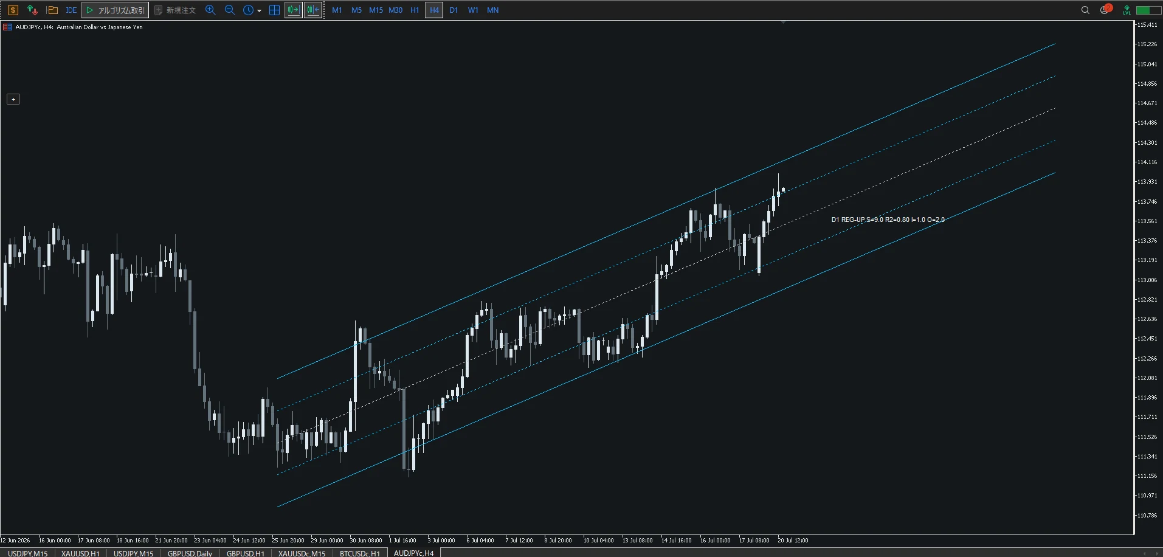Switch to M15 timeframe
Image resolution: width=1163 pixels, height=557 pixels.
376,10
